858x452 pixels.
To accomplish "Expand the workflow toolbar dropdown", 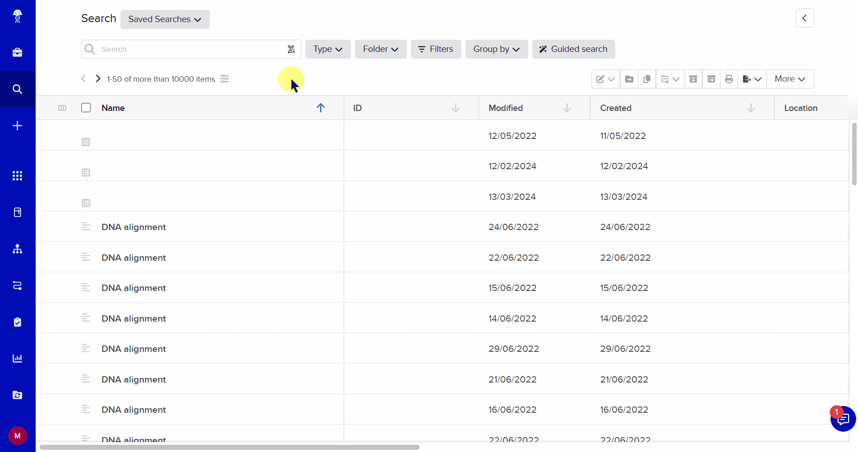I will pos(670,79).
